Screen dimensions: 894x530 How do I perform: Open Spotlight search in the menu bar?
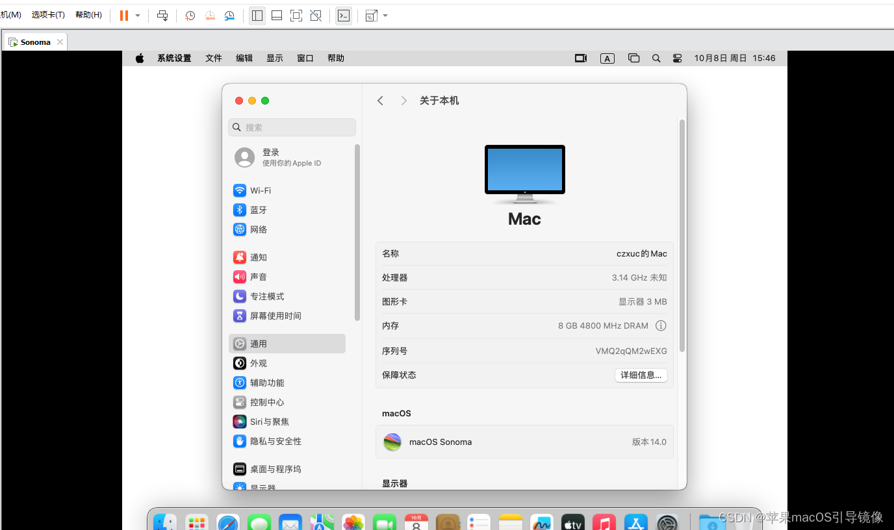(x=656, y=58)
